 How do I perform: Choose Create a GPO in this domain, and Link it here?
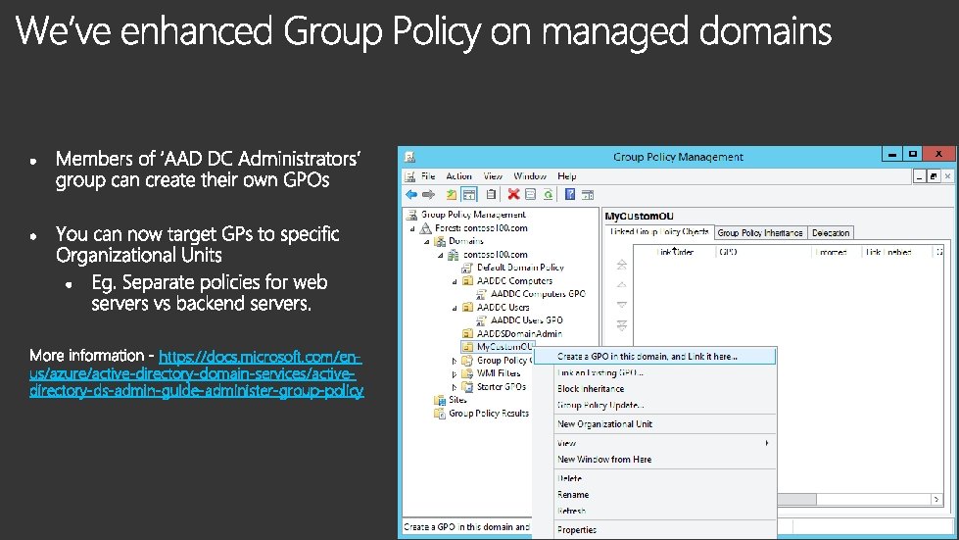tap(654, 356)
